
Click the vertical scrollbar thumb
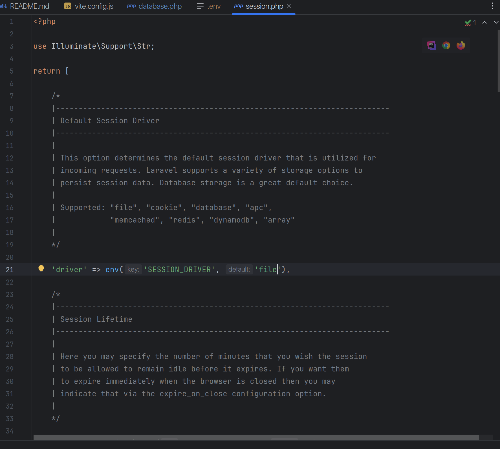pos(498,61)
